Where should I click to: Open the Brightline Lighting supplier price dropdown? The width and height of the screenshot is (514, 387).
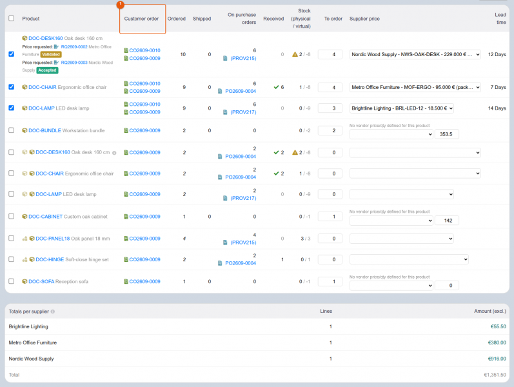coord(402,108)
